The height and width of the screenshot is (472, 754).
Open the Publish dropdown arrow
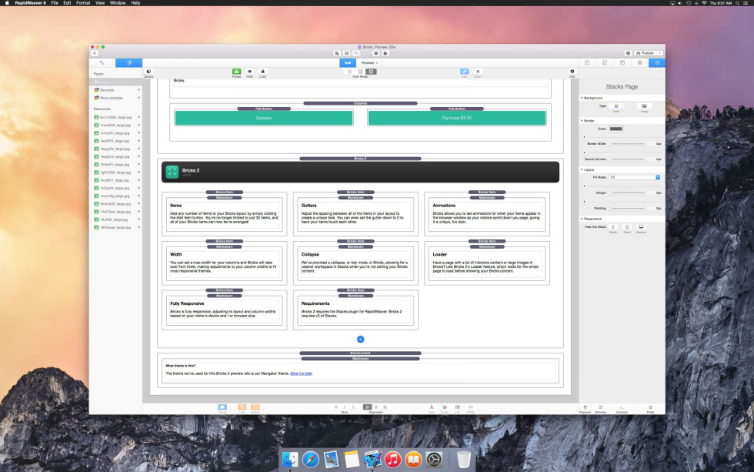[x=660, y=53]
